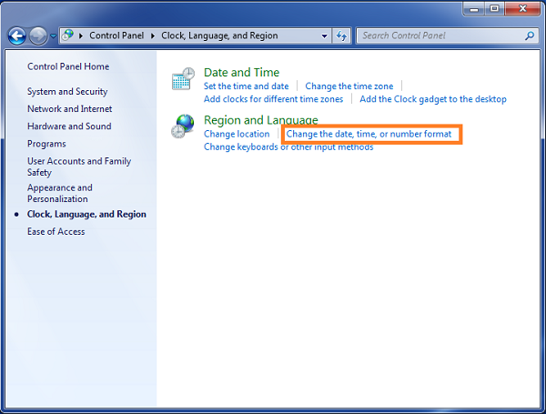Viewport: 546px width, 414px height.
Task: Click the Date and Time clock icon
Action: pos(184,79)
